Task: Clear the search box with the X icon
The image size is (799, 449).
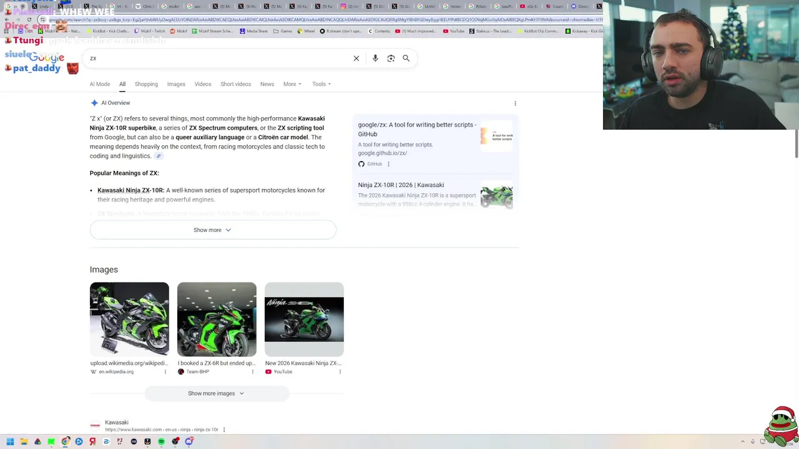Action: (x=356, y=58)
